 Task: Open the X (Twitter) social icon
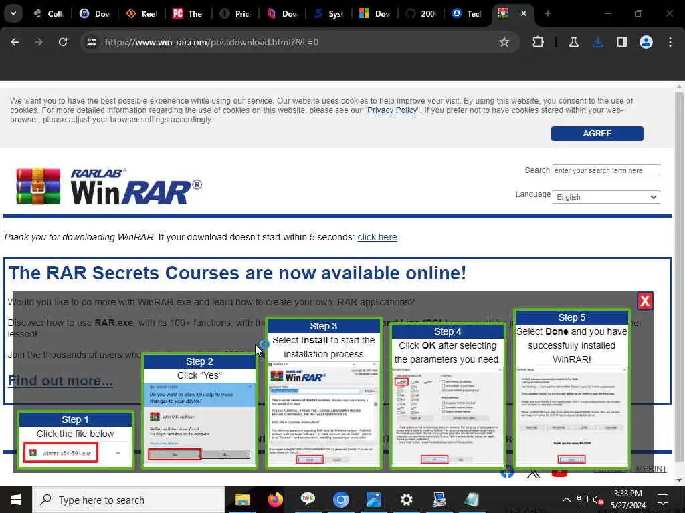tap(533, 473)
